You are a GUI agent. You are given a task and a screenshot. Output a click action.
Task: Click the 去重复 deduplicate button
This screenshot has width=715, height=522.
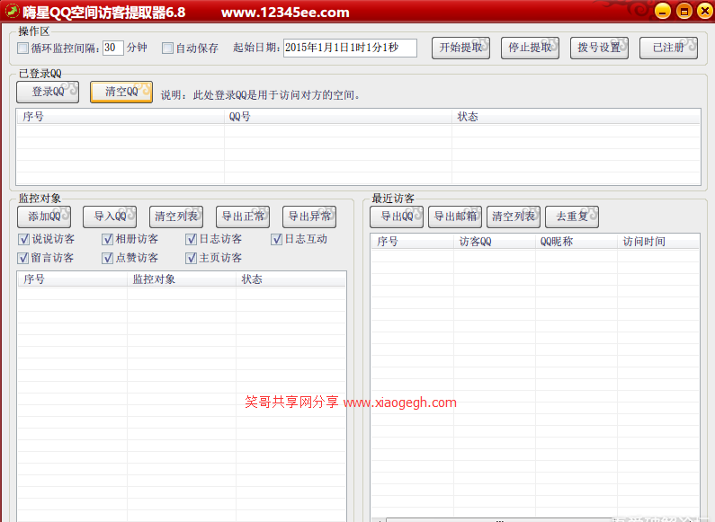[572, 217]
